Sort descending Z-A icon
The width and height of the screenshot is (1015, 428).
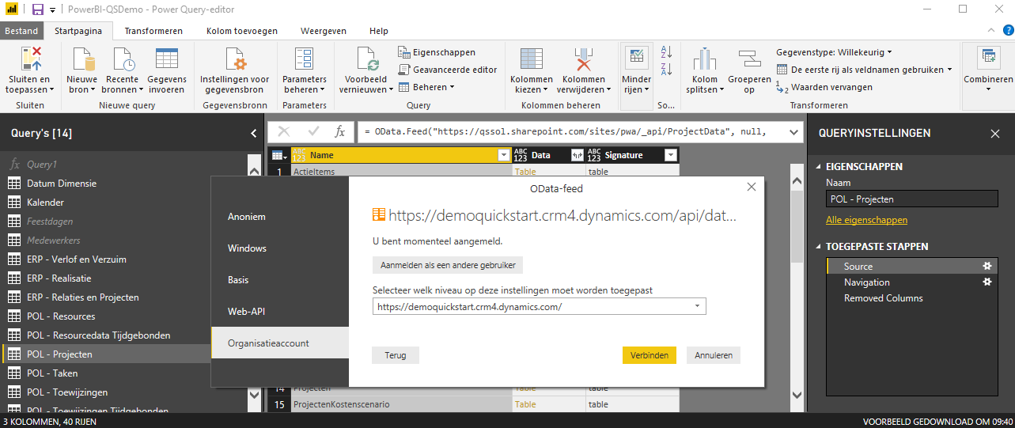[x=665, y=70]
